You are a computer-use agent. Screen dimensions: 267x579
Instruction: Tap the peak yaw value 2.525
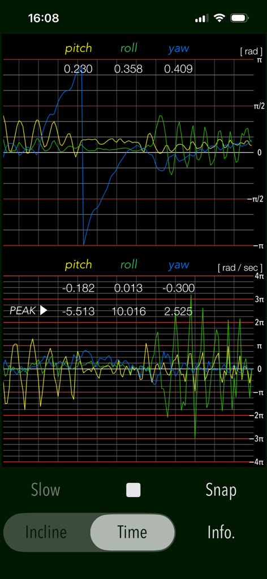click(x=178, y=312)
